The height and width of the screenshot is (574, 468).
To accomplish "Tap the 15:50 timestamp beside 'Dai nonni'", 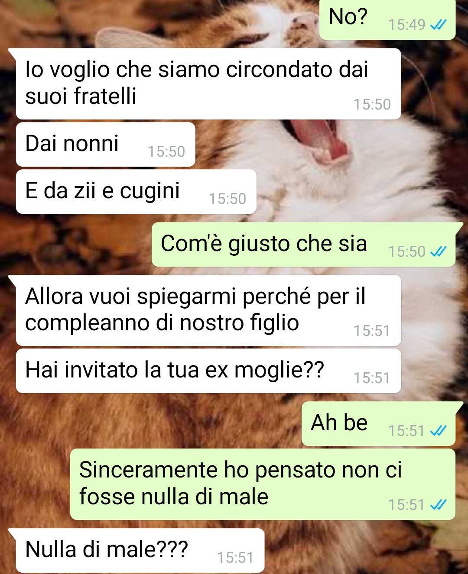I will click(166, 152).
